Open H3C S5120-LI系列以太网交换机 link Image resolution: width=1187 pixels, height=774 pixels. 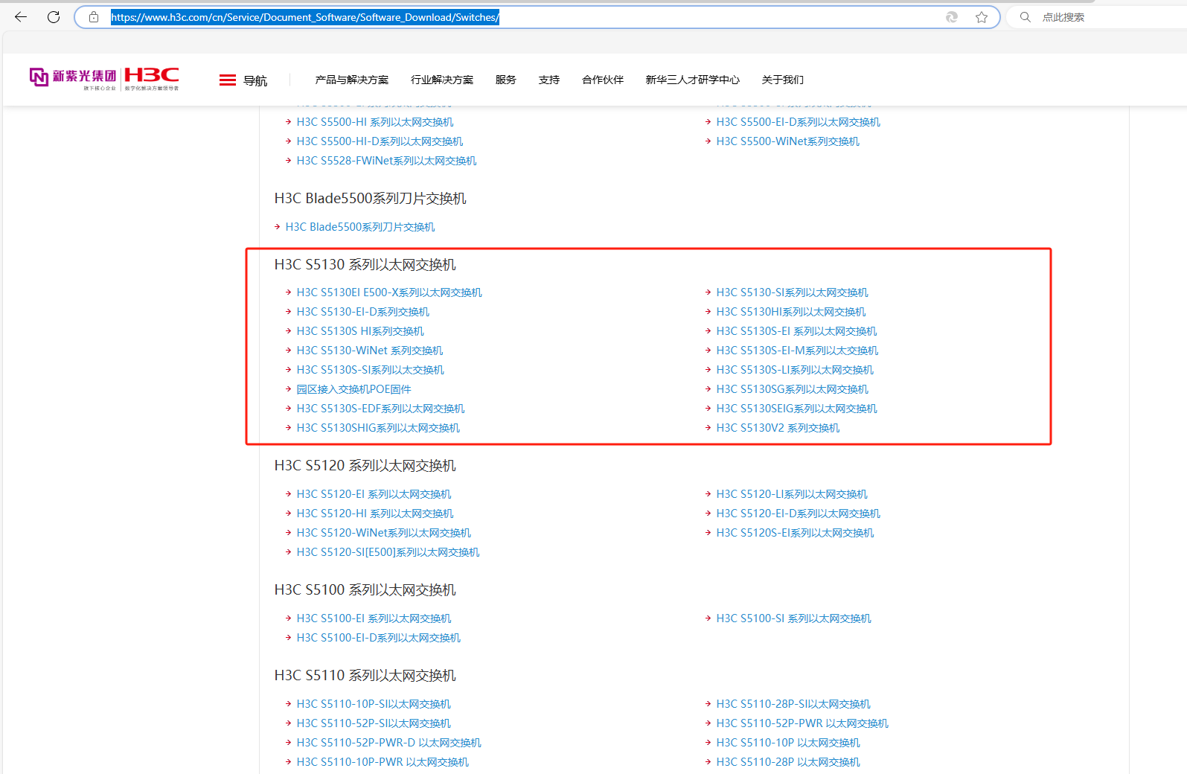(x=792, y=494)
